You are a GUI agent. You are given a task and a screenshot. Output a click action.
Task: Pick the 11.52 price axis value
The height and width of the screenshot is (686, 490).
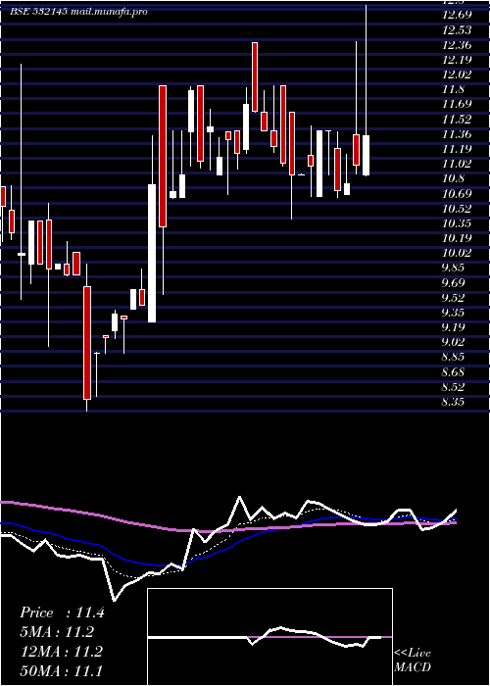pyautogui.click(x=457, y=119)
